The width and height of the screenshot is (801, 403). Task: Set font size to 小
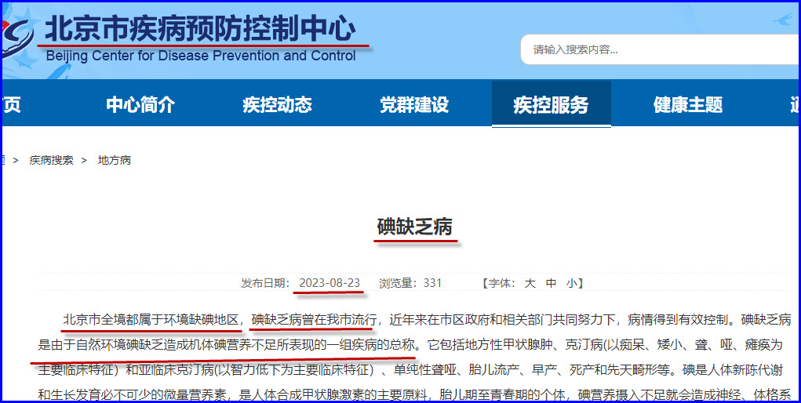coord(570,283)
